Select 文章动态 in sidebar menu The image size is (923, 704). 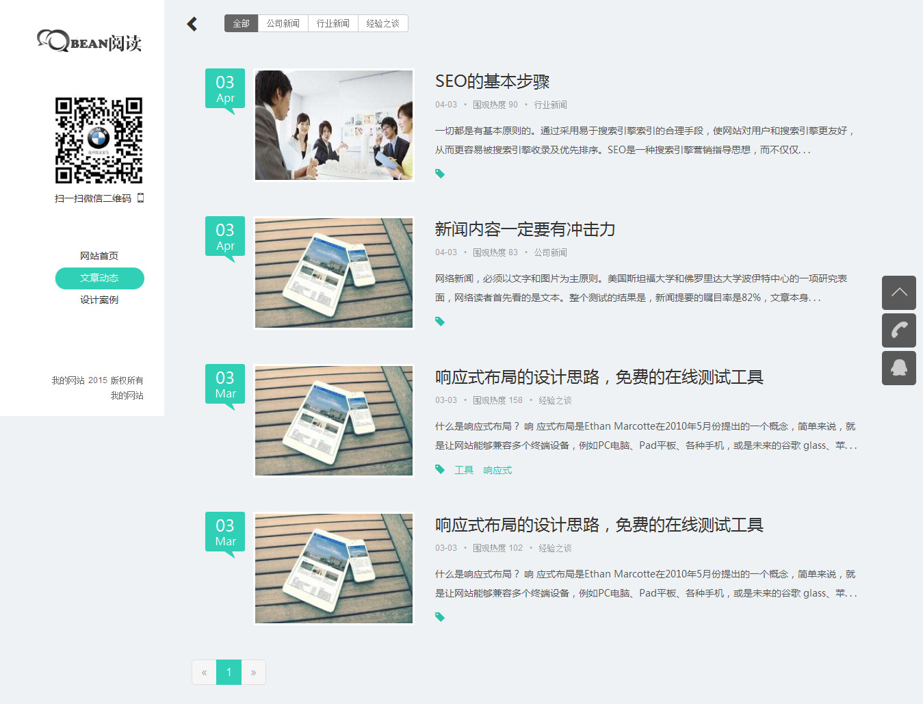click(99, 278)
